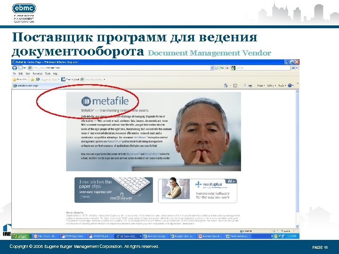Open the Favorites menu
Screen dimensions: 339x254
pos(37,74)
